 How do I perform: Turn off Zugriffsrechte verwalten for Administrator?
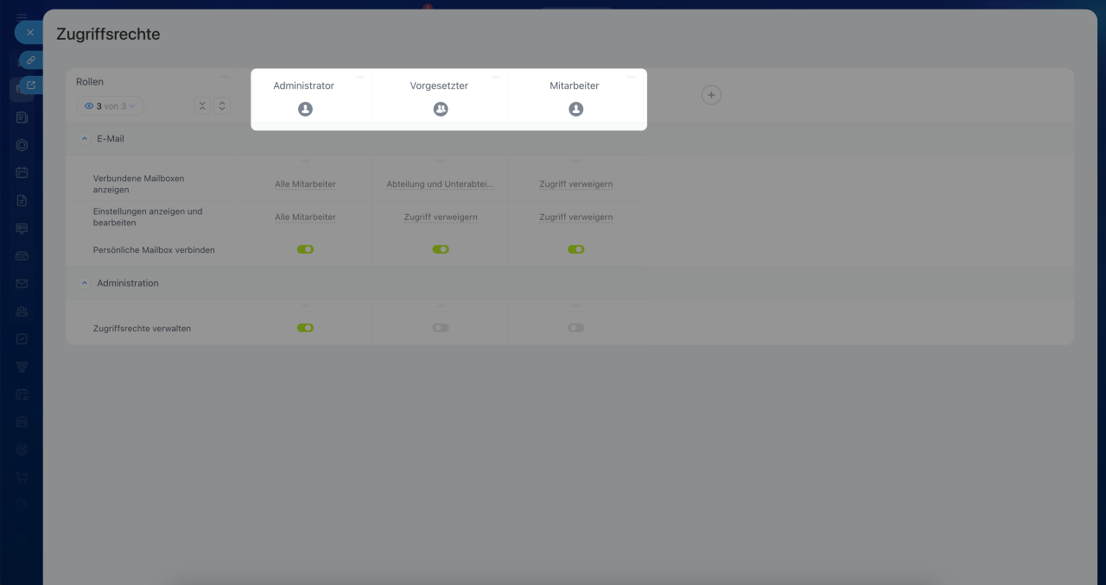tap(305, 328)
